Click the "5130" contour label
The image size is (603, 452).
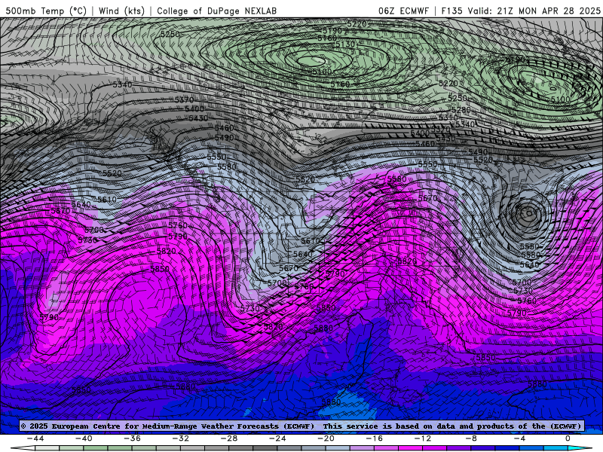point(345,44)
